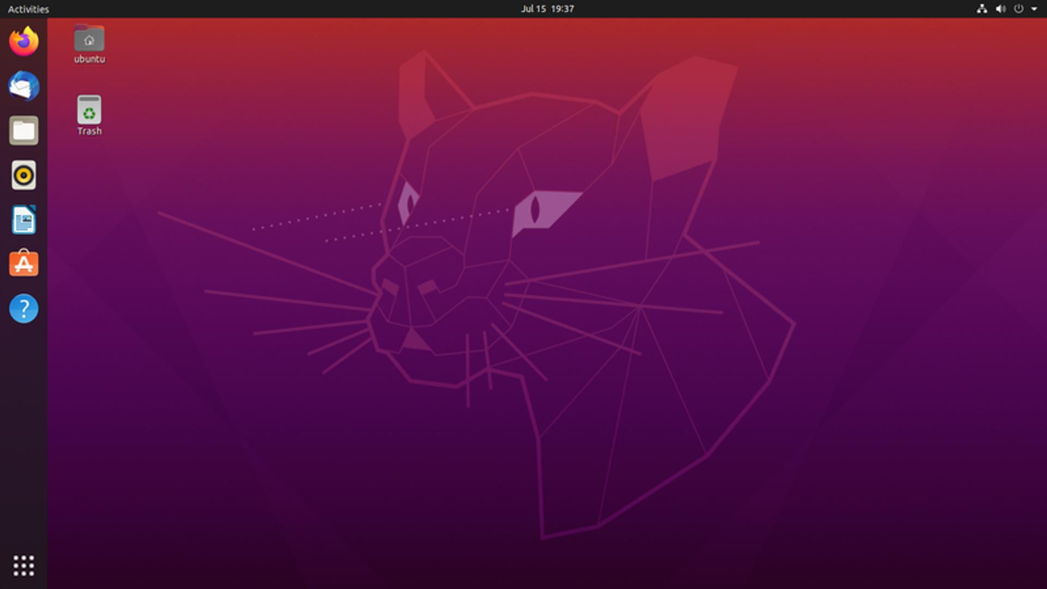Open LibreOffice from the dock
1047x589 pixels.
[x=23, y=220]
